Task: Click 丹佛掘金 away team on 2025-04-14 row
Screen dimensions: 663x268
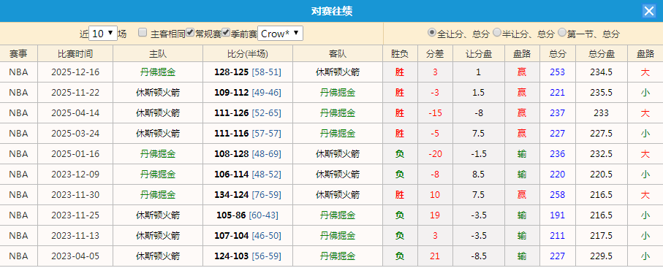Action: (338, 113)
